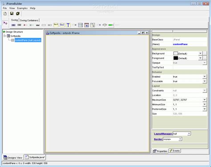
Task: Switch to the Swing palette tab
Action: coord(14,20)
